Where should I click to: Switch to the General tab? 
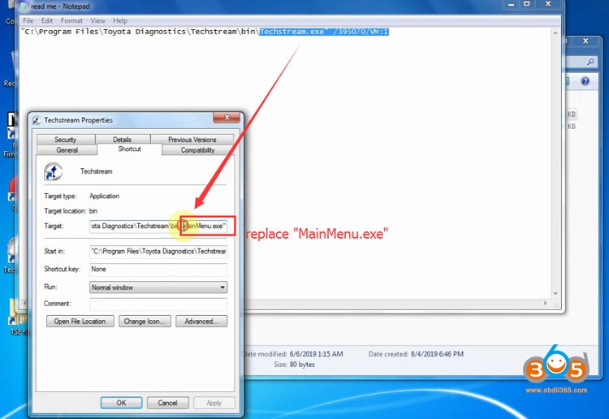(67, 150)
